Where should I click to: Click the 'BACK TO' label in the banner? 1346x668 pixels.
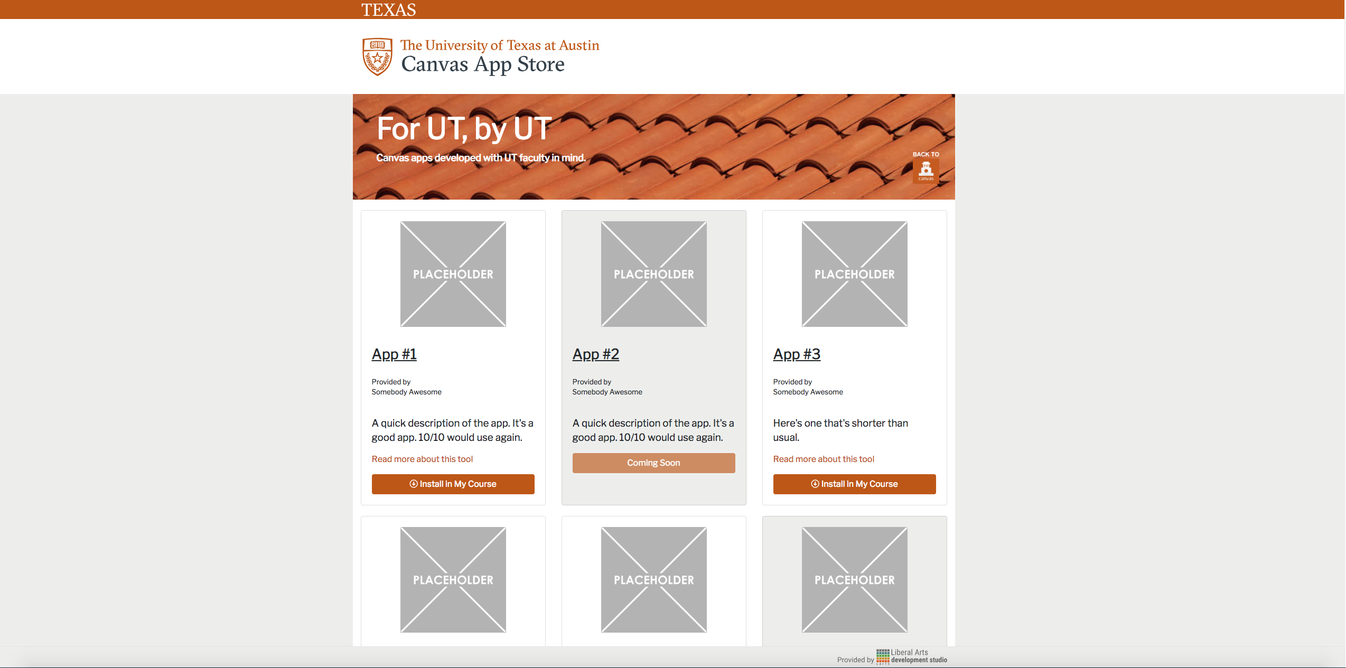pos(926,154)
